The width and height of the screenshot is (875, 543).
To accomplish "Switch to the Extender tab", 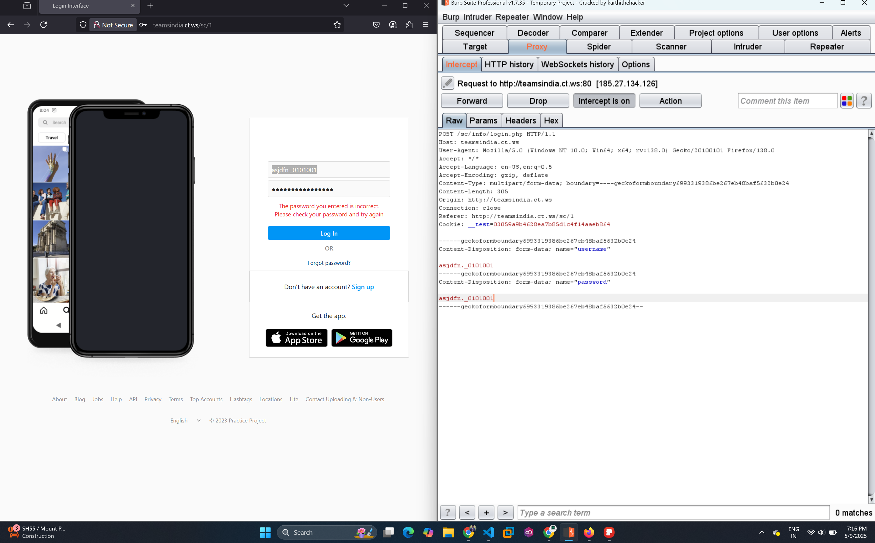I will coord(647,33).
